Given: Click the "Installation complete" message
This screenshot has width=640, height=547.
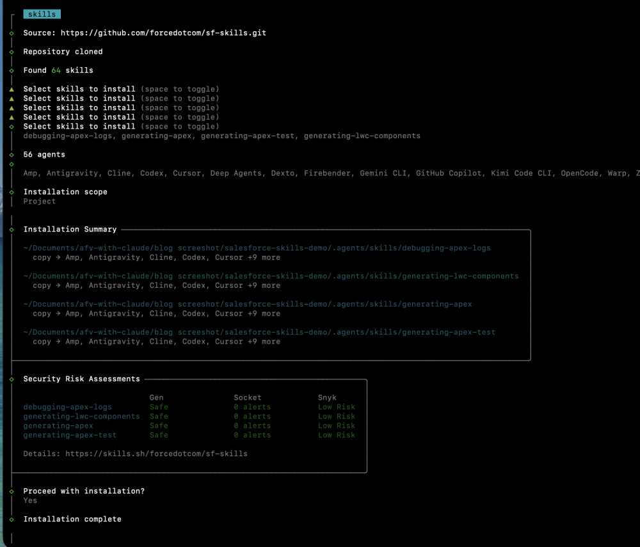Looking at the screenshot, I should tap(72, 519).
